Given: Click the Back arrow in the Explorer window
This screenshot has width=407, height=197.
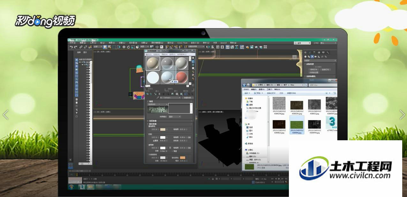Looking at the screenshot, I should [244, 85].
